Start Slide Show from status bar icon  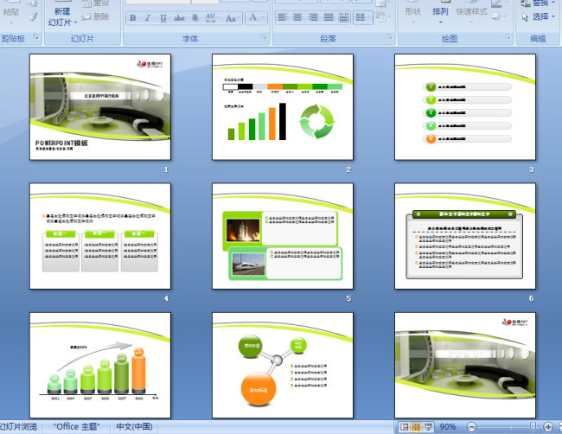pos(428,427)
